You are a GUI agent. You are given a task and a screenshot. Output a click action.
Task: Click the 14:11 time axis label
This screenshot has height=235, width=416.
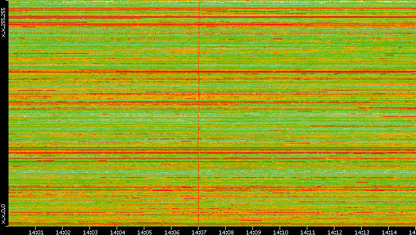[307, 232]
